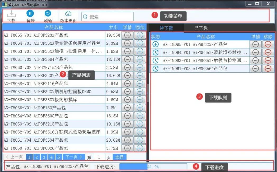Image resolution: width=277 pixels, height=172 pixels.
Task: Add AX-TM050-V01 AiP8F0026 package to queue
Action: [x=140, y=148]
